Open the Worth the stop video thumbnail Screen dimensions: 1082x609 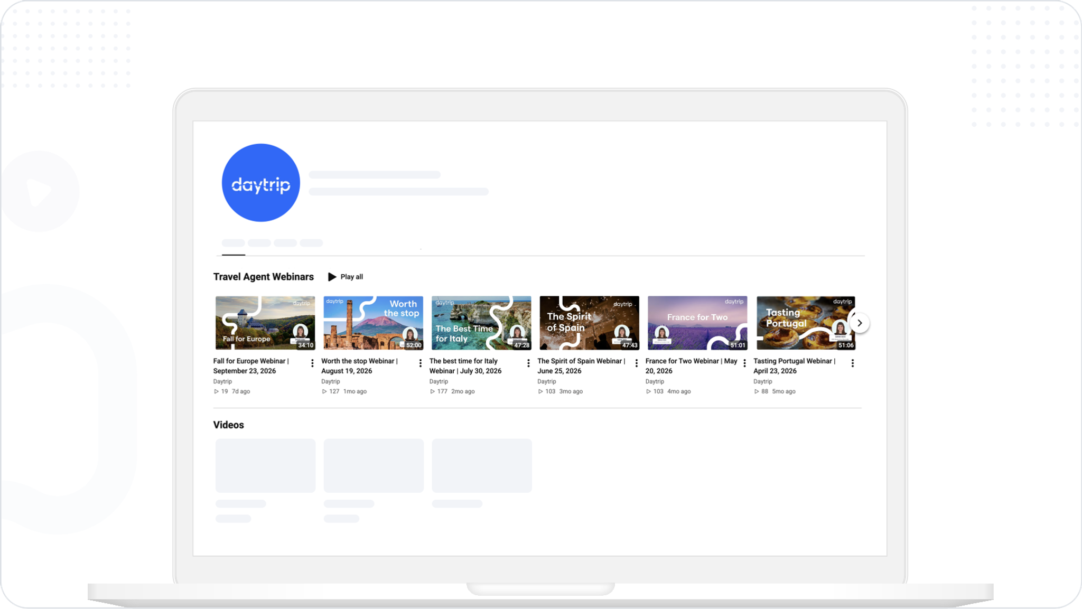pyautogui.click(x=373, y=323)
